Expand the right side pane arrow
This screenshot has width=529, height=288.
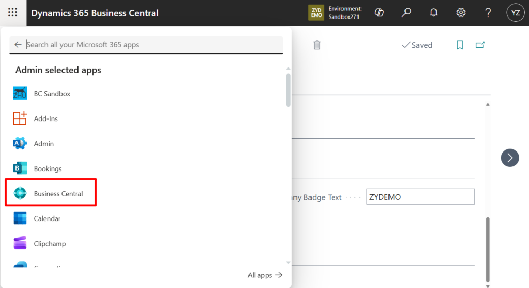510,158
